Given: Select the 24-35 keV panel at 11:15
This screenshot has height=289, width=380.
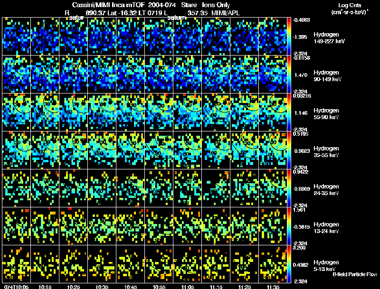Looking at the screenshot, I should coord(216,188).
